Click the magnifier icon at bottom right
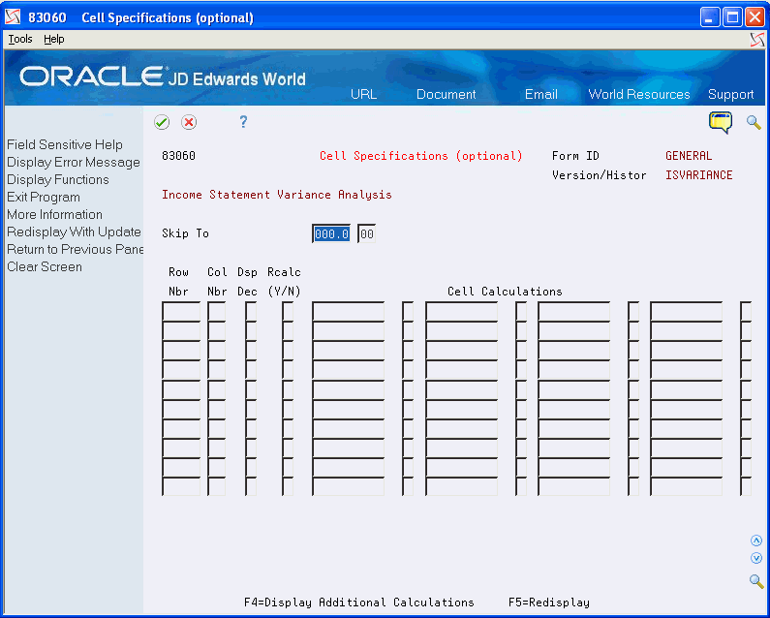This screenshot has width=770, height=618. pos(756,581)
